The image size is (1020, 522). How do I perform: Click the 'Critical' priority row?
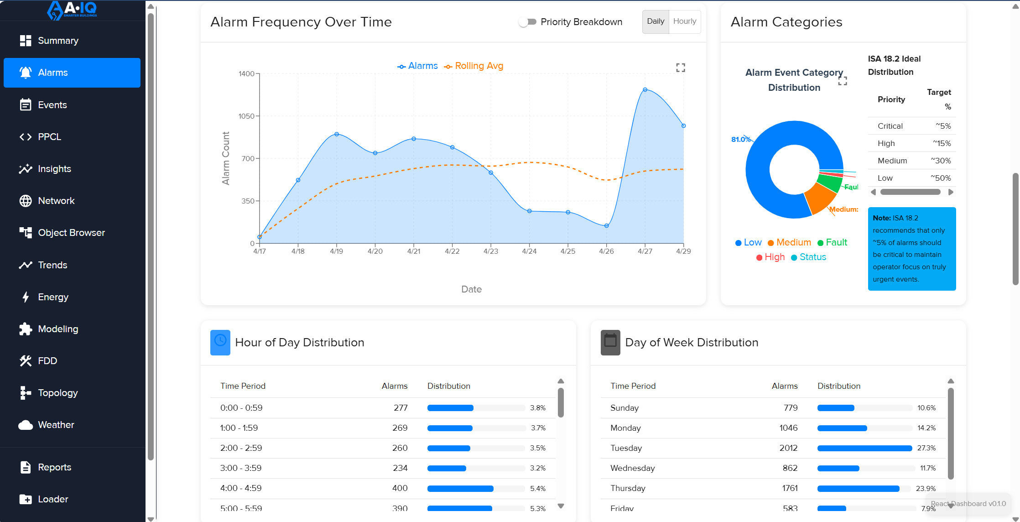[911, 126]
